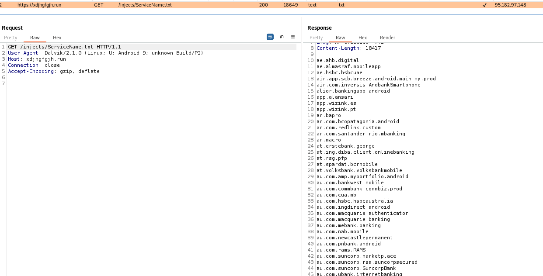Switch the Request view to Hex
The height and width of the screenshot is (276, 543).
57,38
